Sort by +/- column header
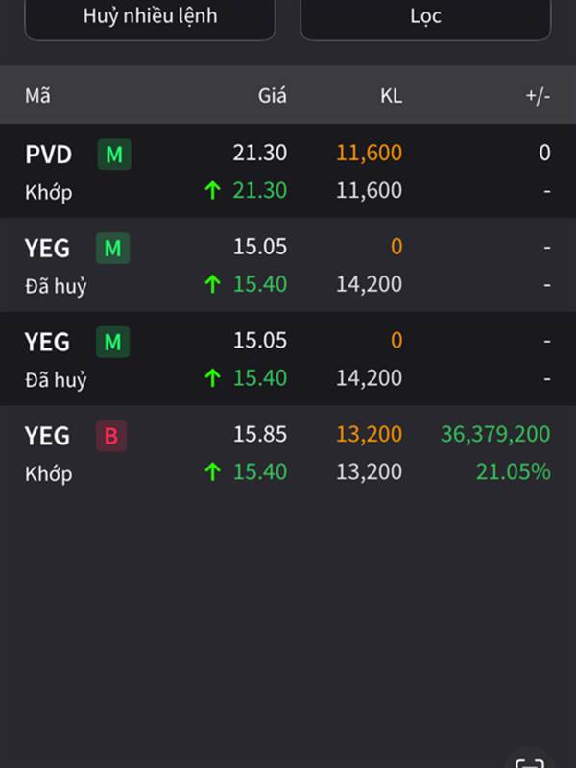The width and height of the screenshot is (576, 768). 538,95
